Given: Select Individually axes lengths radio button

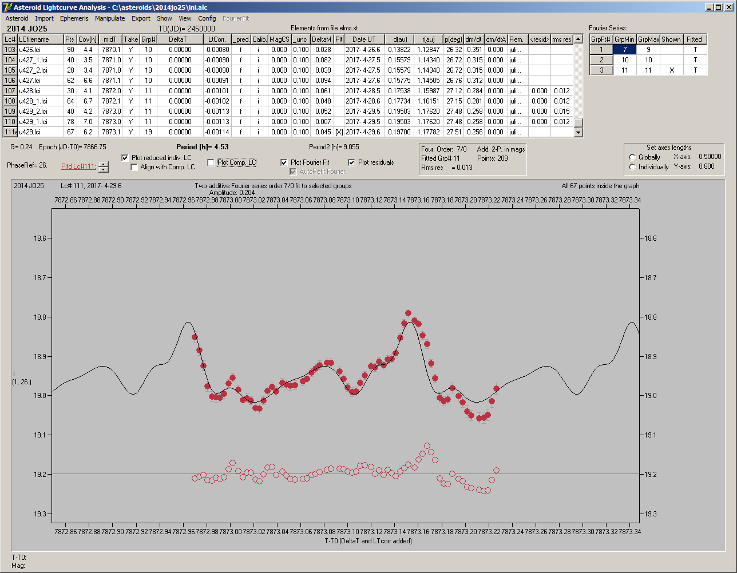Looking at the screenshot, I should [x=632, y=167].
